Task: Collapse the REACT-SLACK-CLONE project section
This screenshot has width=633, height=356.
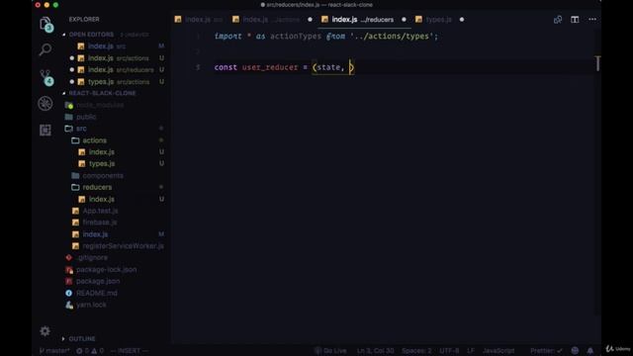Action: (102, 93)
